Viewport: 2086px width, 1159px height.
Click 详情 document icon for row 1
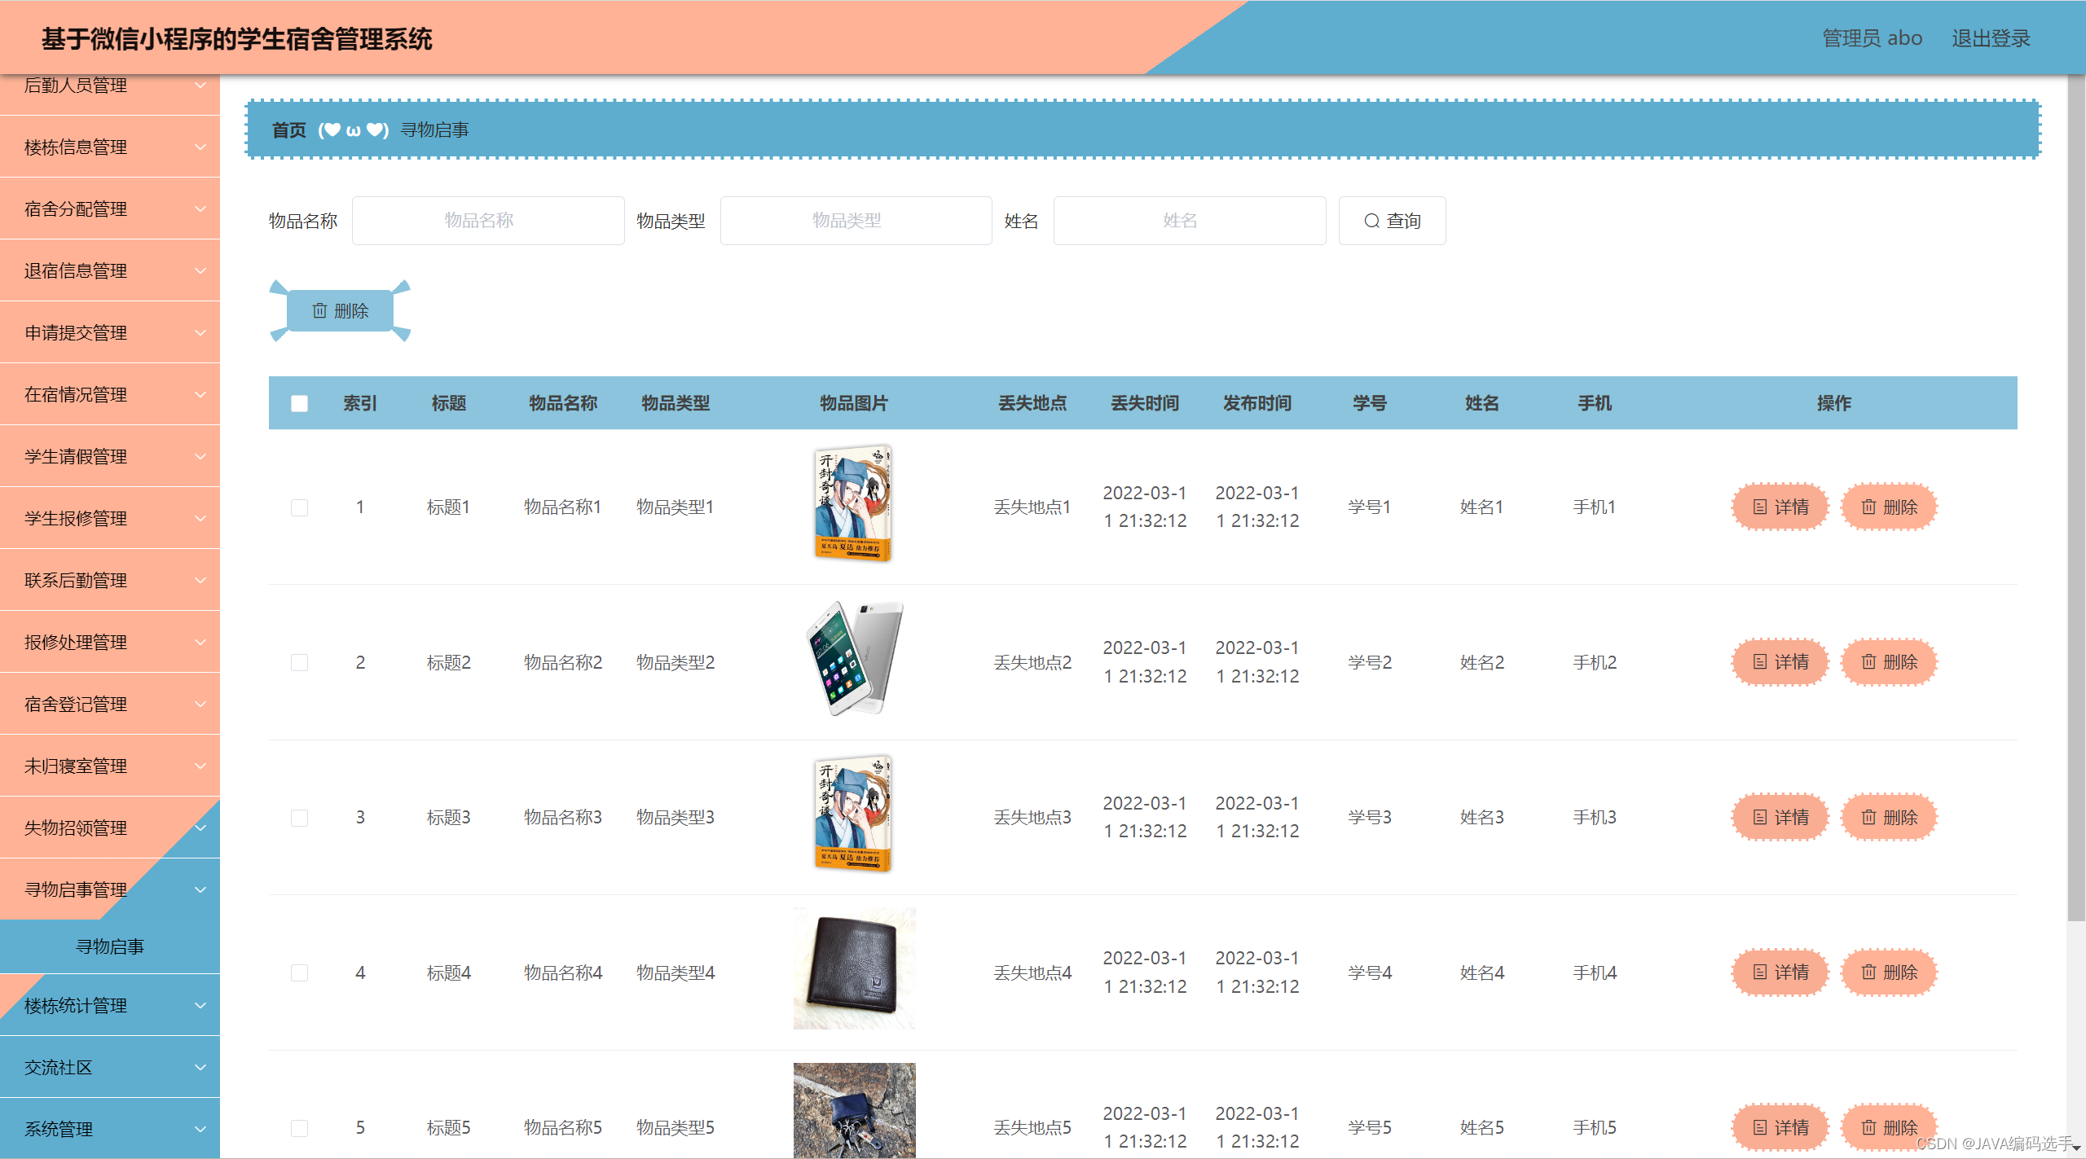[x=1759, y=507]
